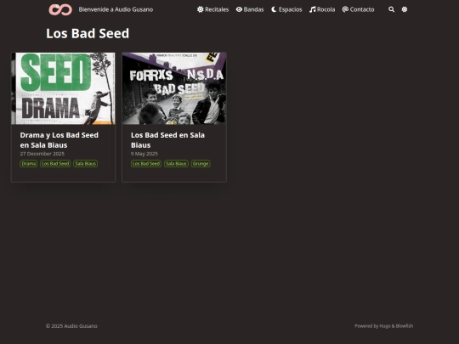The image size is (459, 344).
Task: Click the Recitales gear icon
Action: 201,9
